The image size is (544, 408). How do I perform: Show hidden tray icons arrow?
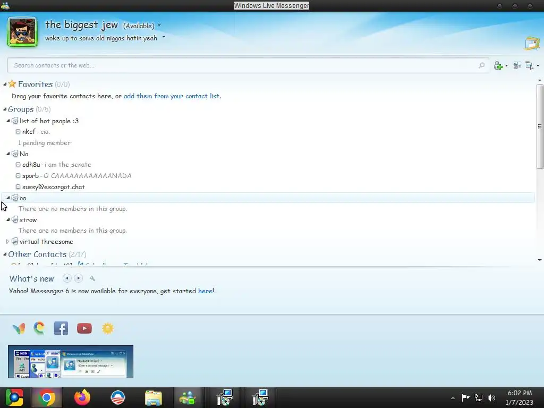(453, 398)
